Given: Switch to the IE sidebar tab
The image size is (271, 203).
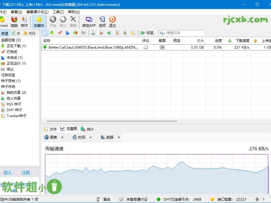Looking at the screenshot, I should (x=16, y=33).
